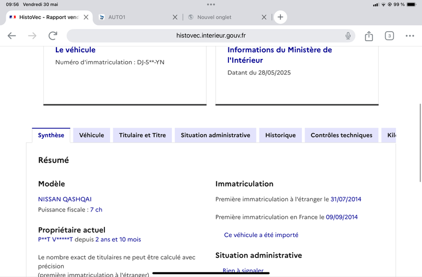
Task: Click Informations du Ministère de l'Intérieur heading
Action: [280, 55]
